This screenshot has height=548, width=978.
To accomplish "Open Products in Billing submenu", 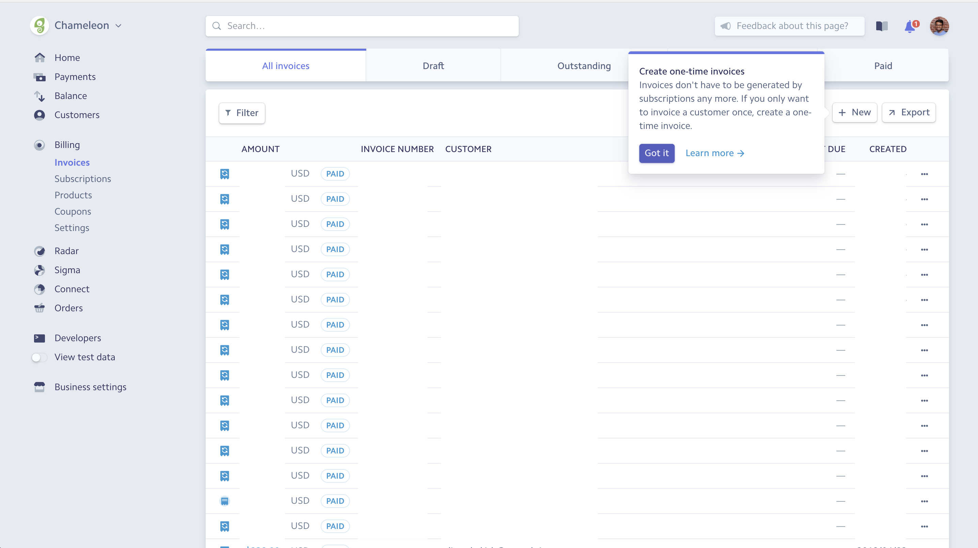I will [x=73, y=195].
